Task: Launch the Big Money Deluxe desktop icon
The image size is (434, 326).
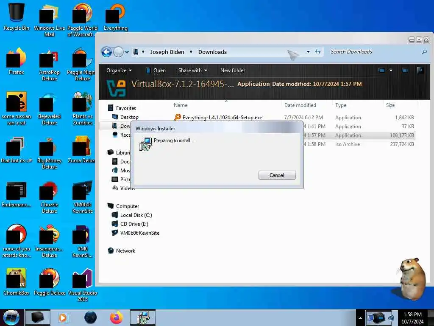Action: pos(49,152)
